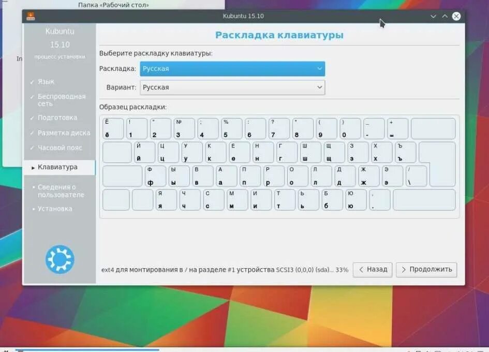Click the % 5 key in preview
This screenshot has width=489, height=352.
click(231, 128)
